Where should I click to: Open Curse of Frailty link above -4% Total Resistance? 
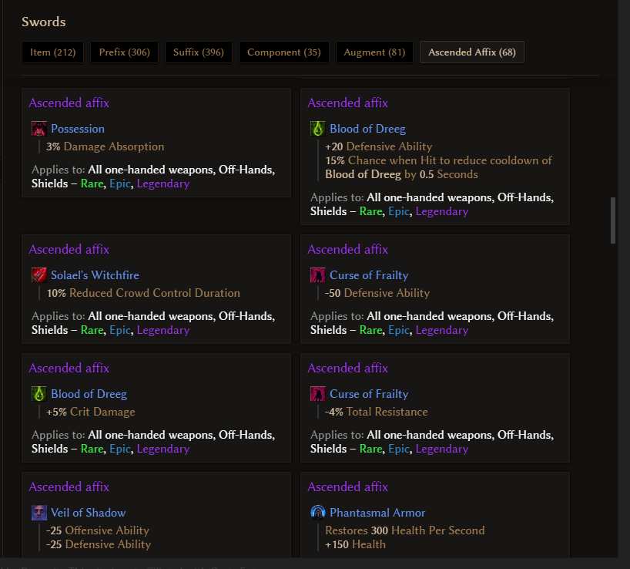point(369,394)
